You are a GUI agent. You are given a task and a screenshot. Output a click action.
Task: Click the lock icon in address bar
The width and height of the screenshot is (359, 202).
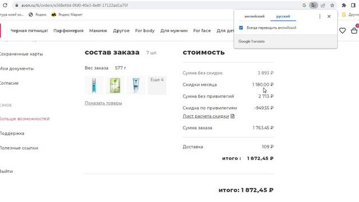click(x=16, y=5)
